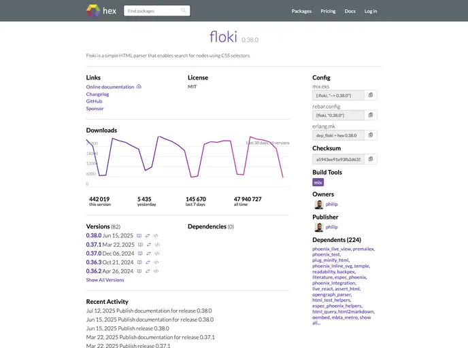Open code preview icon for version 0.37.1
468x348 pixels.
click(x=157, y=245)
